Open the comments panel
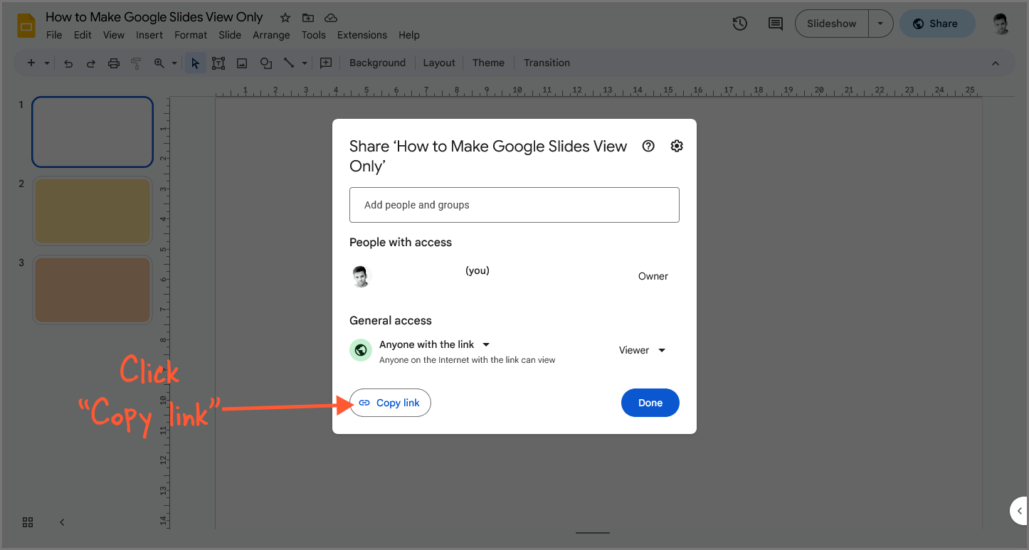Viewport: 1029px width, 550px height. point(775,23)
